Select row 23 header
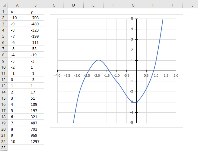The height and width of the screenshot is (151, 198). pyautogui.click(x=3, y=148)
